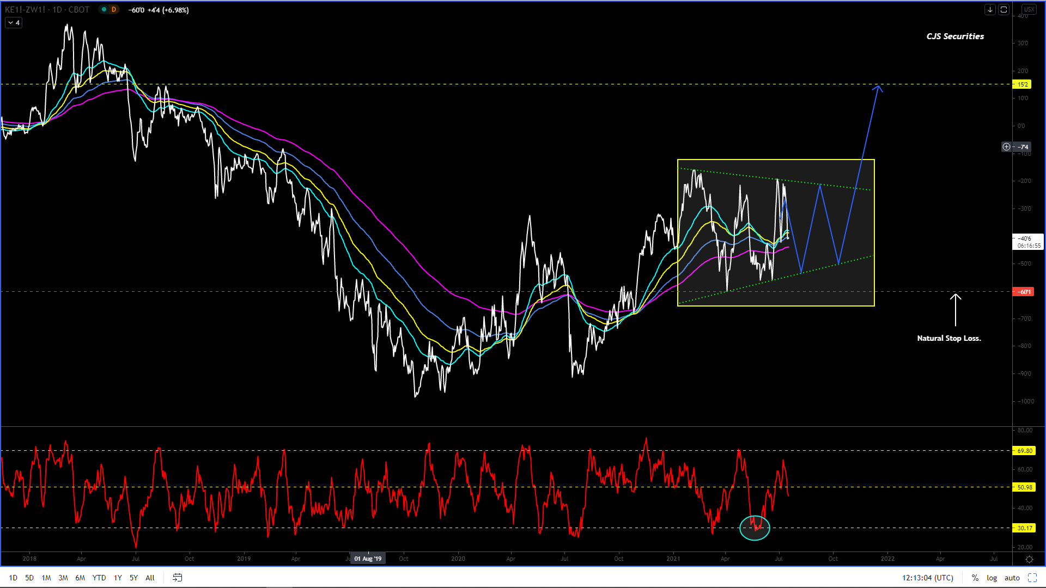The image size is (1046, 588).
Task: Toggle the auto scale mode
Action: [1012, 578]
